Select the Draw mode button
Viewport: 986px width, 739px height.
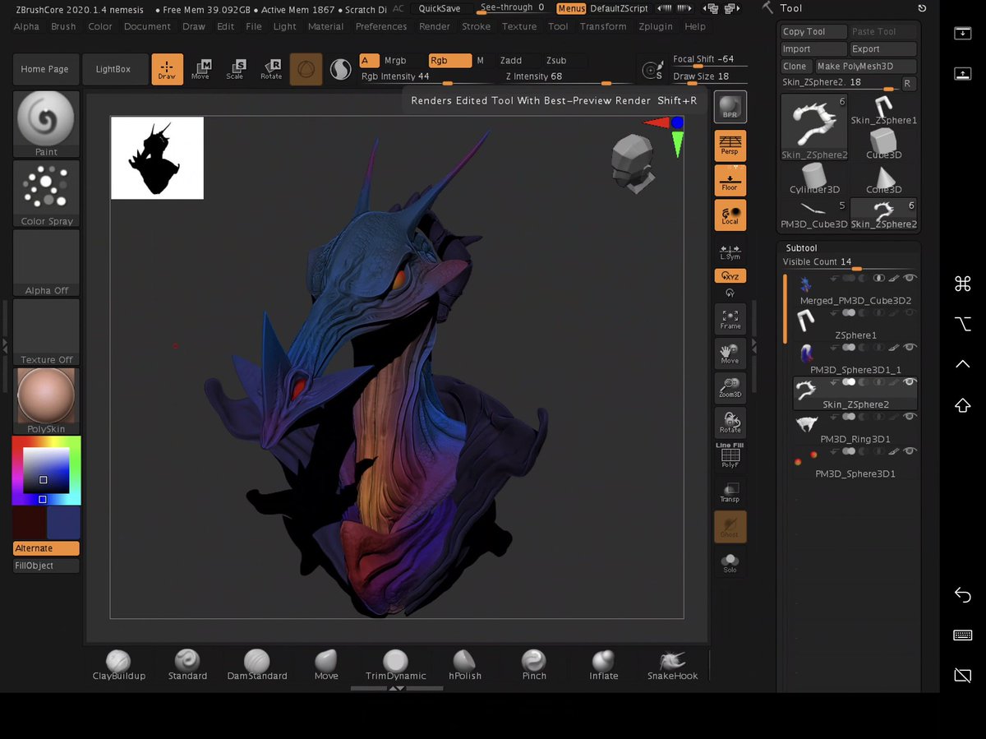tap(167, 69)
